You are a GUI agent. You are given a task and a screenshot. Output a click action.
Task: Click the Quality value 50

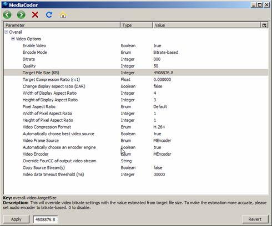[156, 66]
